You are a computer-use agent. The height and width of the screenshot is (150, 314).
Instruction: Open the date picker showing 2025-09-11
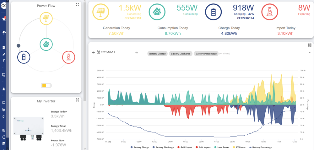click(x=115, y=52)
